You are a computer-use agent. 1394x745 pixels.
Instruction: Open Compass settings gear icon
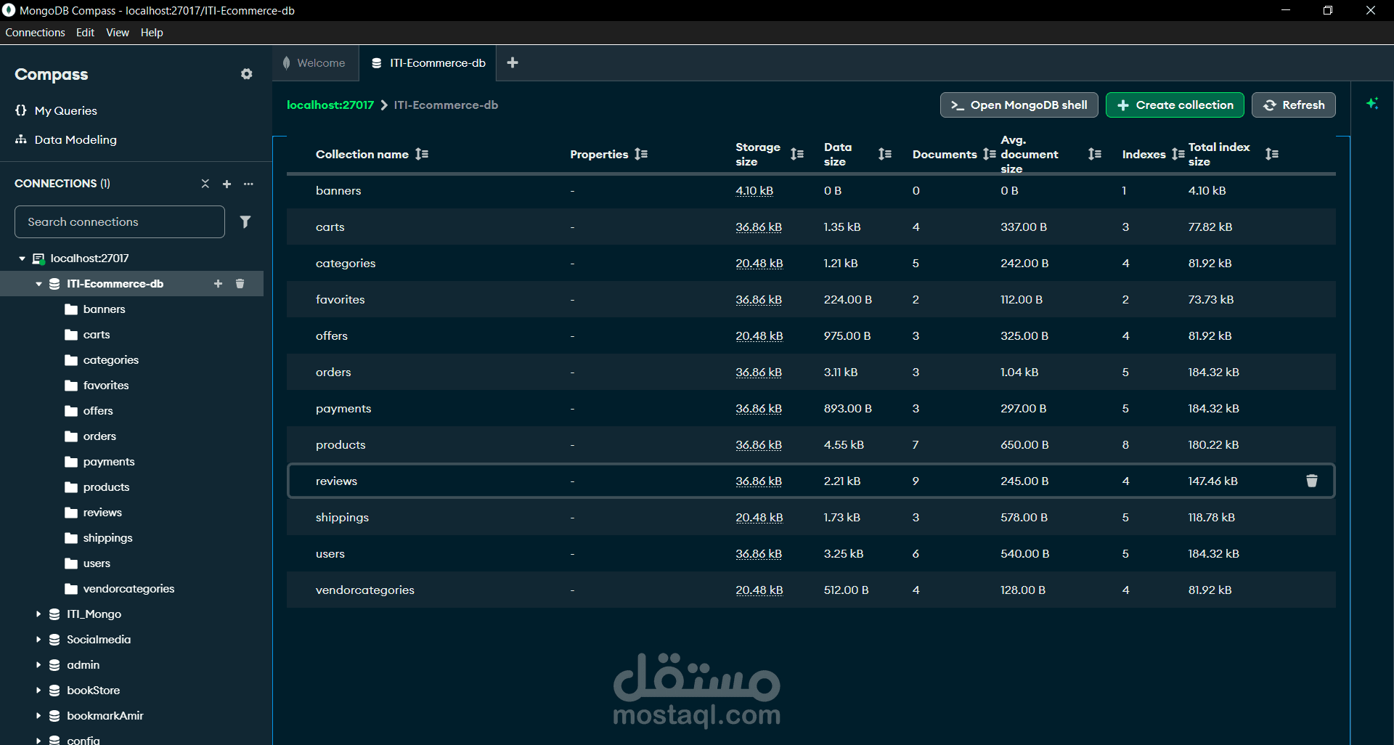247,74
